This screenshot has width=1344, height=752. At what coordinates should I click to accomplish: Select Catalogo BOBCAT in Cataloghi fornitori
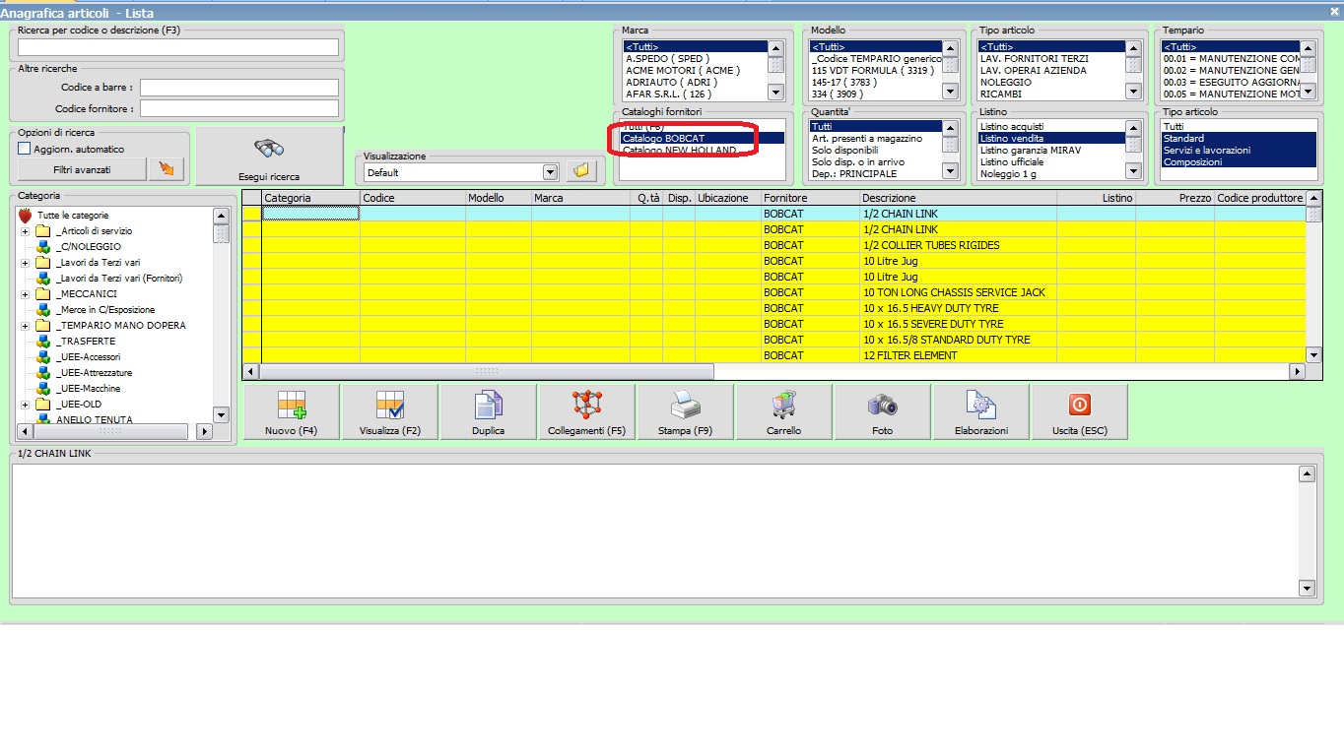coord(703,139)
